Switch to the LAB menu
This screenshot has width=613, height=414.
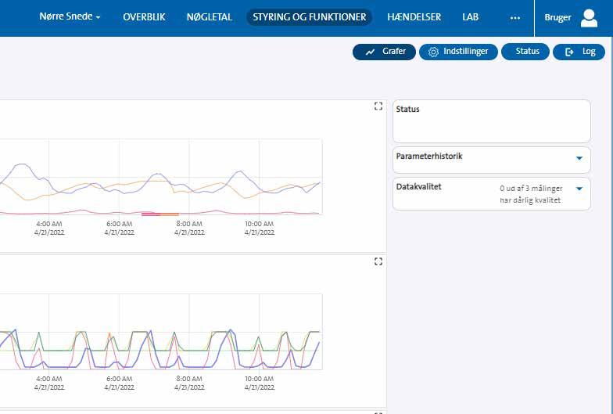[471, 17]
